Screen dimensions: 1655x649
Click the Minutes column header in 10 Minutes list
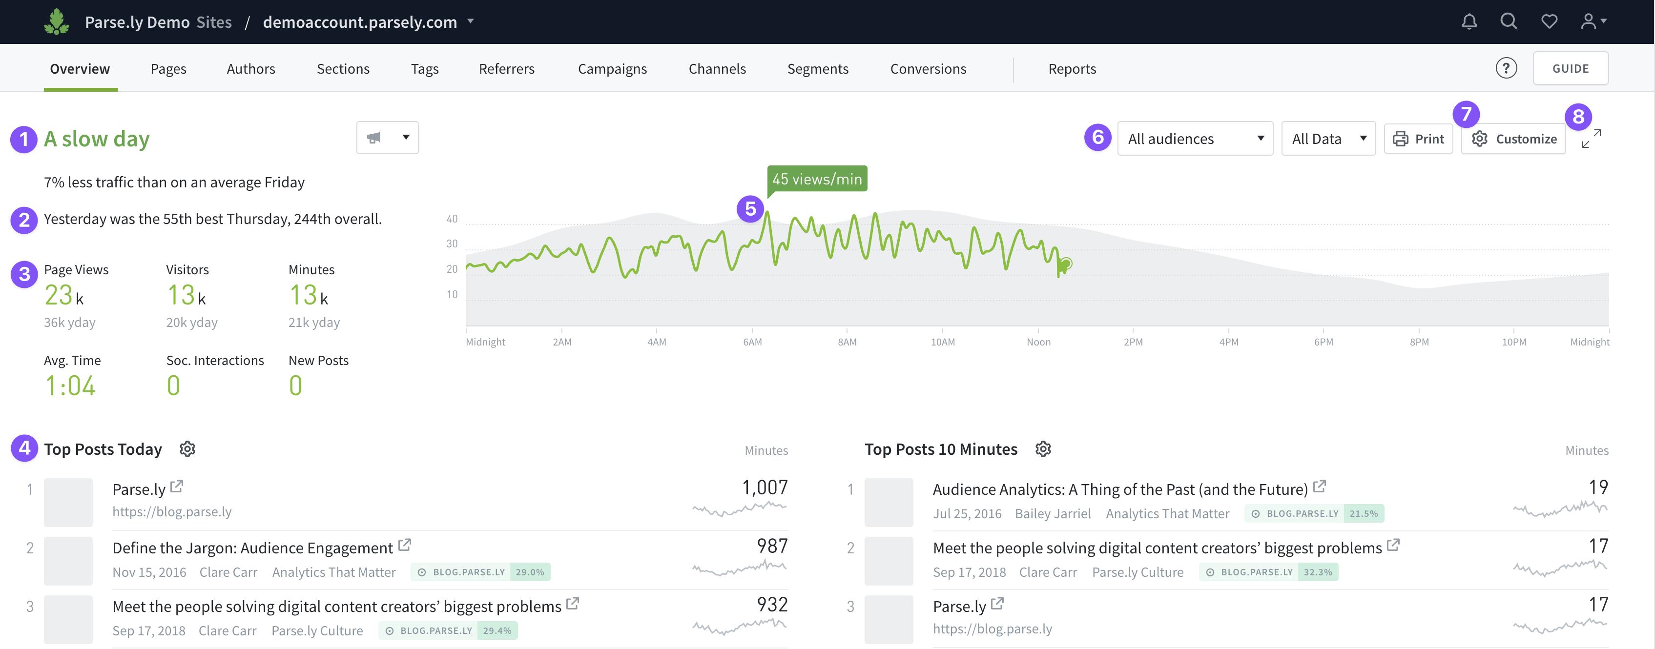(1586, 450)
